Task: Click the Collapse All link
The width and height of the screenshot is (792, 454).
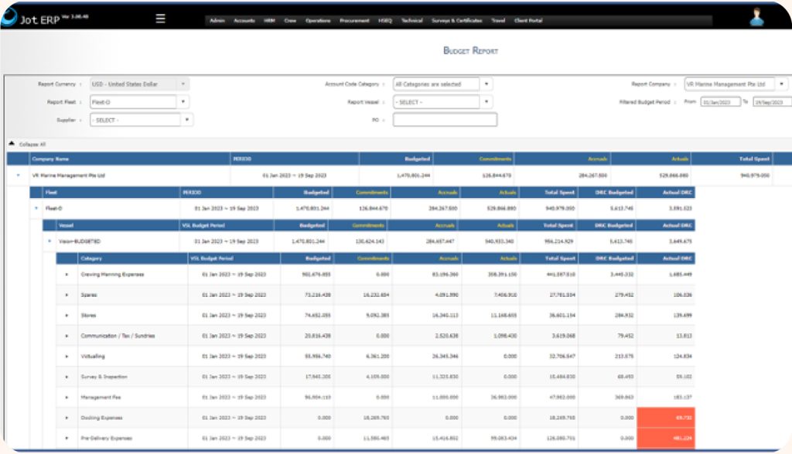Action: point(32,145)
